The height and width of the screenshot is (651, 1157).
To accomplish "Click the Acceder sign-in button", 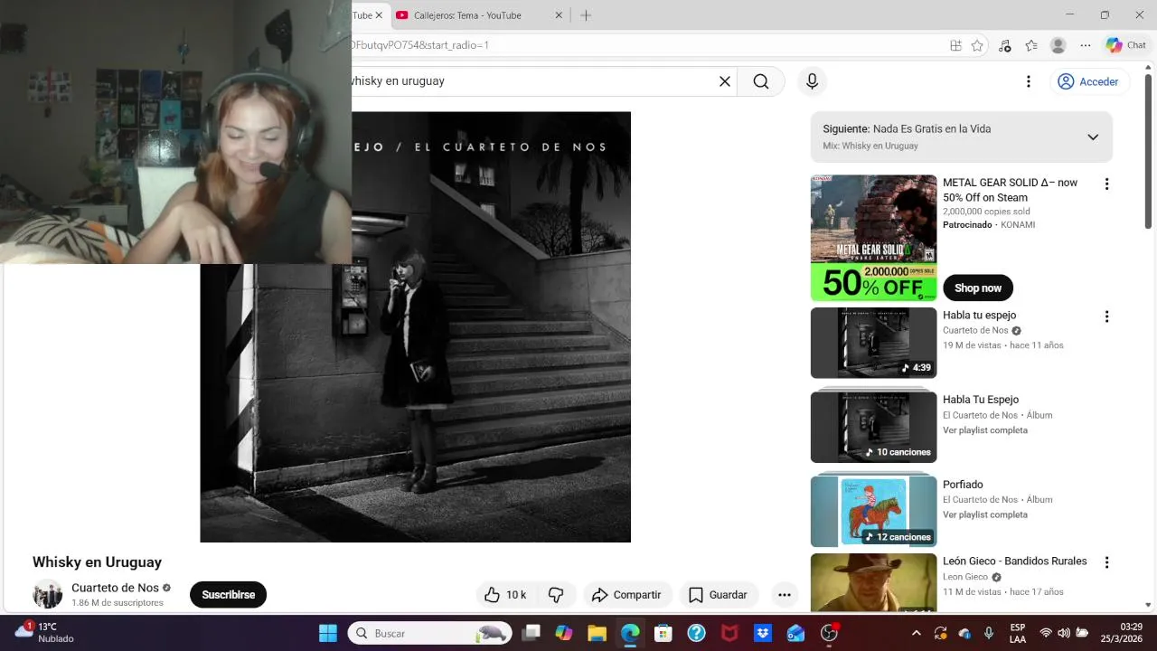I will coord(1088,81).
